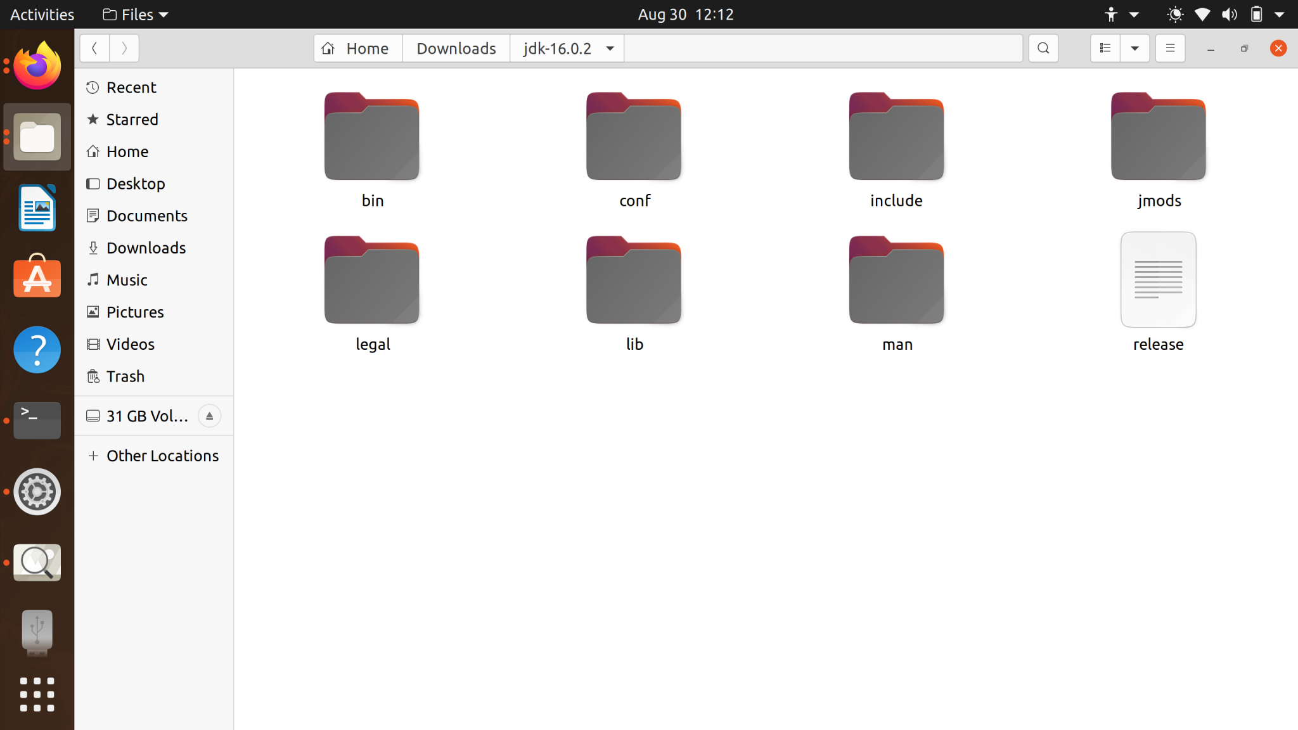
Task: Expand the jdk-16.0.2 path dropdown
Action: click(610, 49)
